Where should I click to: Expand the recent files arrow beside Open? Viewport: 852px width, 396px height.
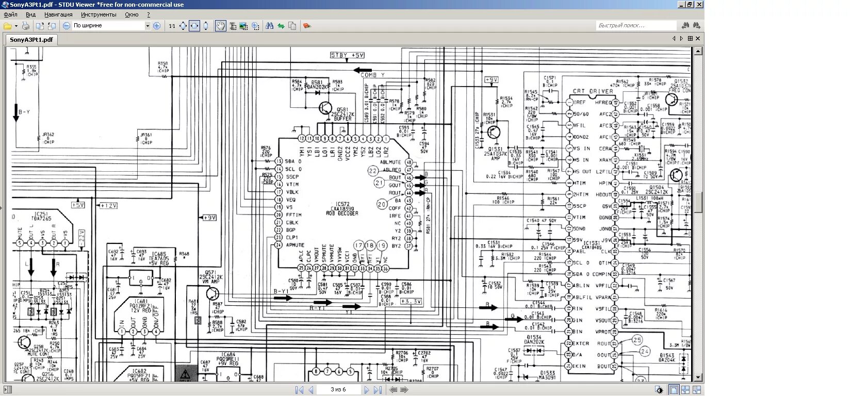click(16, 26)
